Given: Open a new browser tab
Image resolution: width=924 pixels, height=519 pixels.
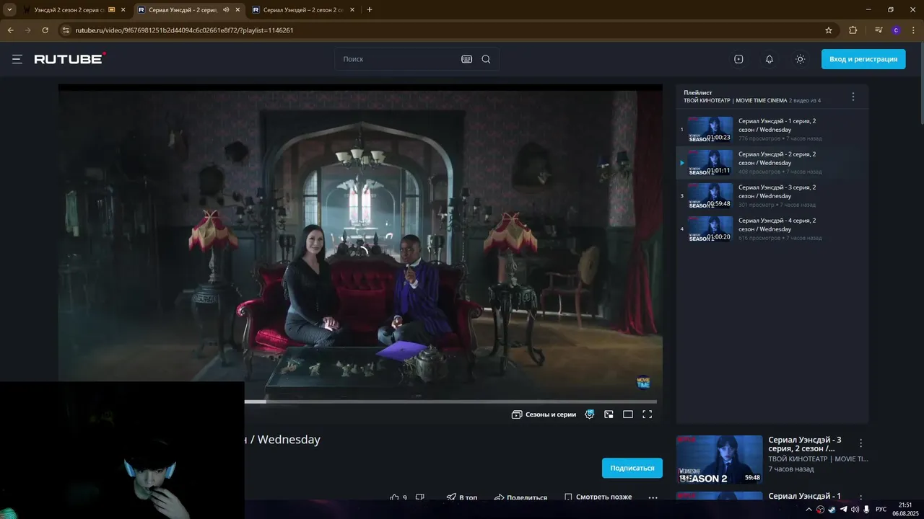Looking at the screenshot, I should point(370,10).
